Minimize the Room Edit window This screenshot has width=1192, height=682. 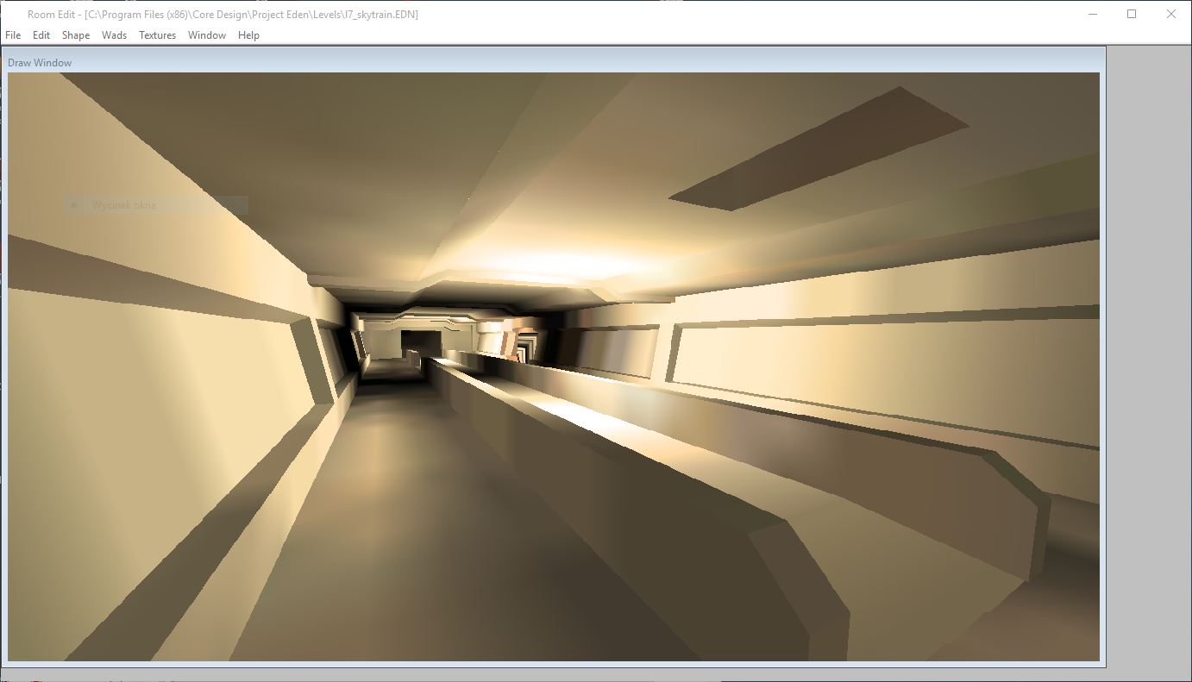(1093, 14)
